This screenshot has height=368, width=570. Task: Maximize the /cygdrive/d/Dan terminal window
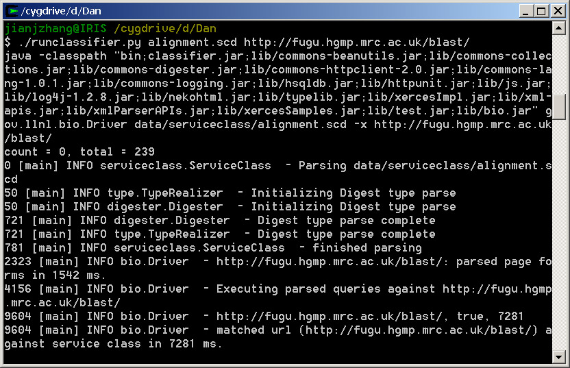[541, 11]
